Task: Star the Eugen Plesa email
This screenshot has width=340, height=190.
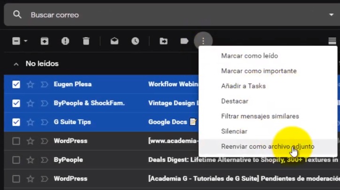Action: tap(31, 84)
